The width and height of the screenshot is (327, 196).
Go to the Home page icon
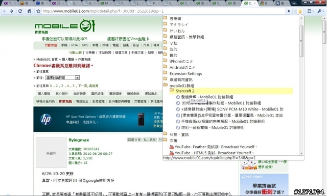[x=29, y=11]
